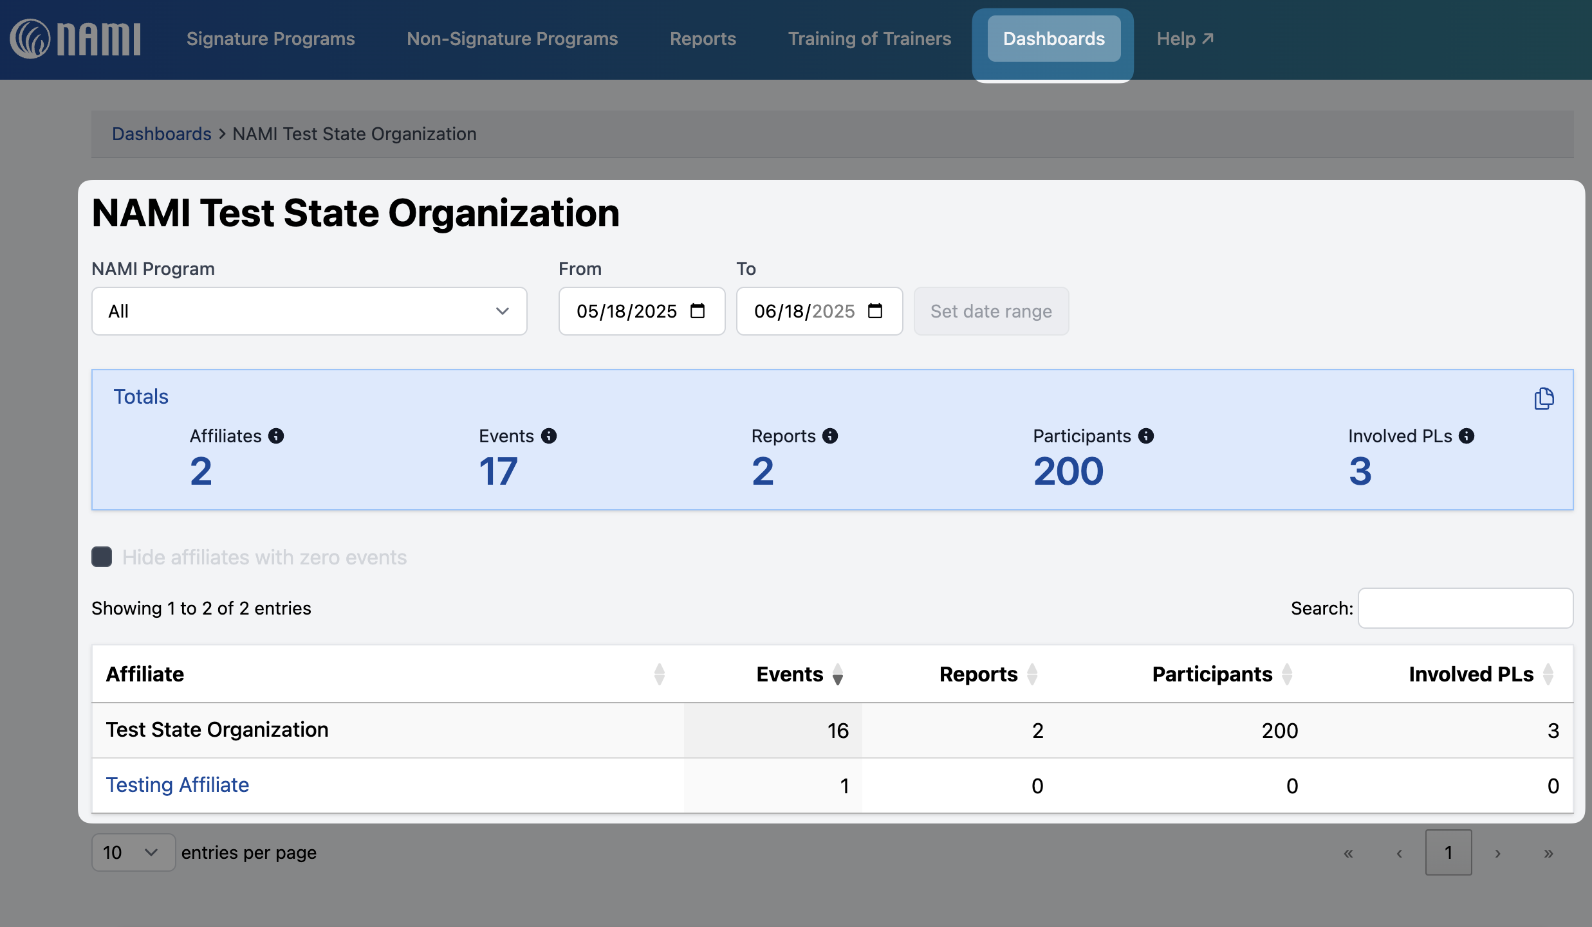The width and height of the screenshot is (1592, 927).
Task: Copy totals using the copy icon
Action: pyautogui.click(x=1544, y=399)
